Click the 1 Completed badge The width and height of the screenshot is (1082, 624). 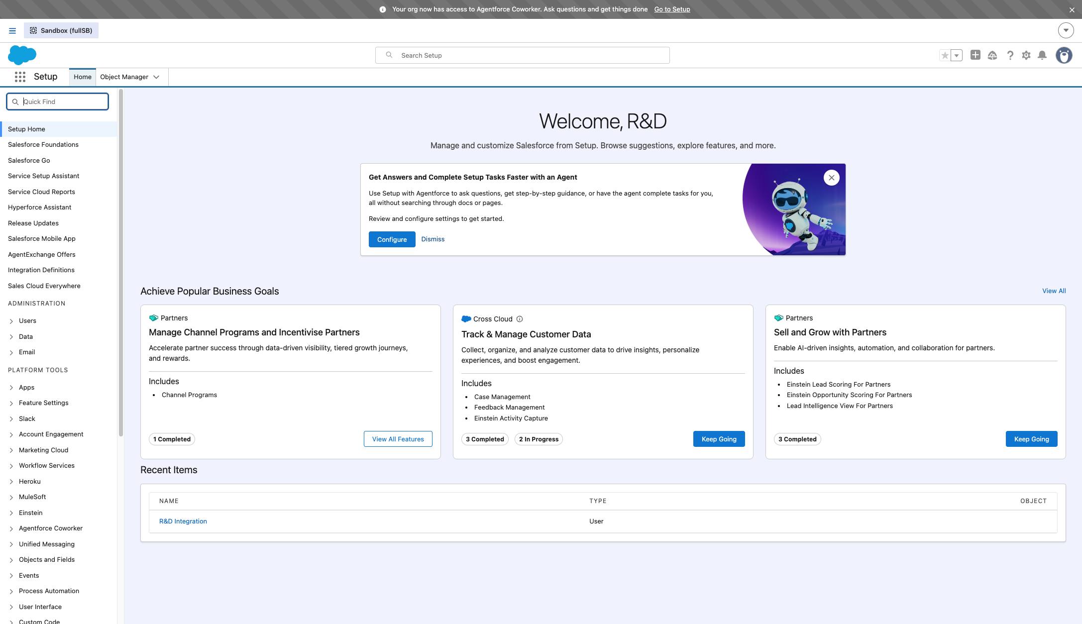click(172, 439)
